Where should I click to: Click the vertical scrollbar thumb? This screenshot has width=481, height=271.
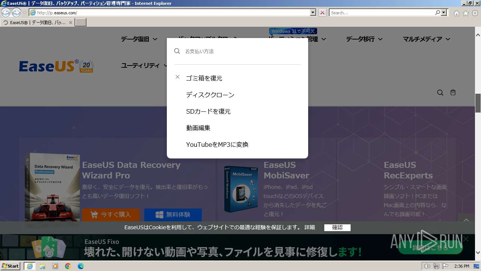point(478,103)
